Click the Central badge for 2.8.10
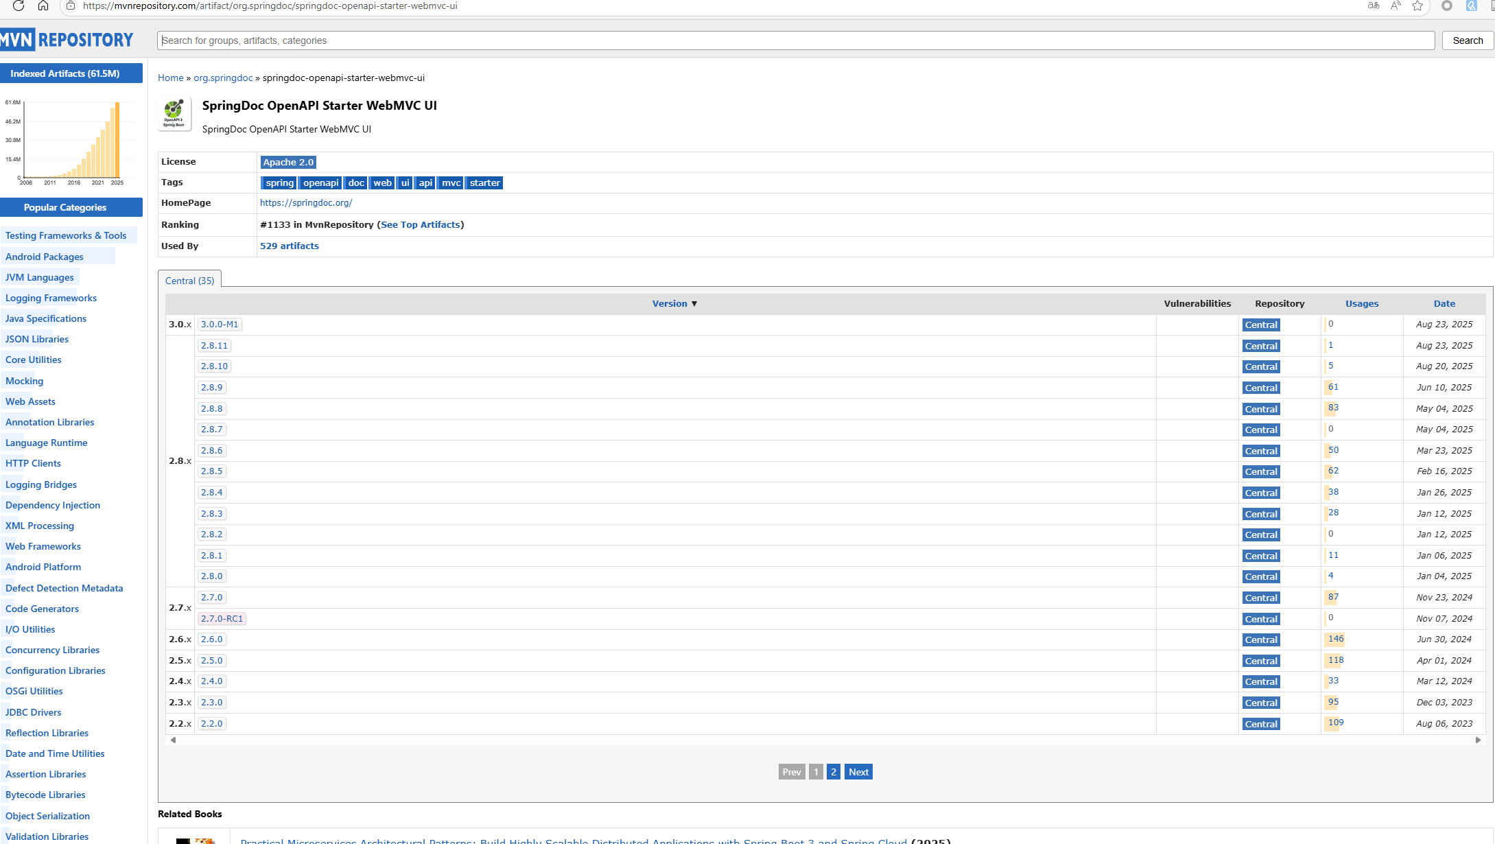1495x844 pixels. coord(1261,367)
